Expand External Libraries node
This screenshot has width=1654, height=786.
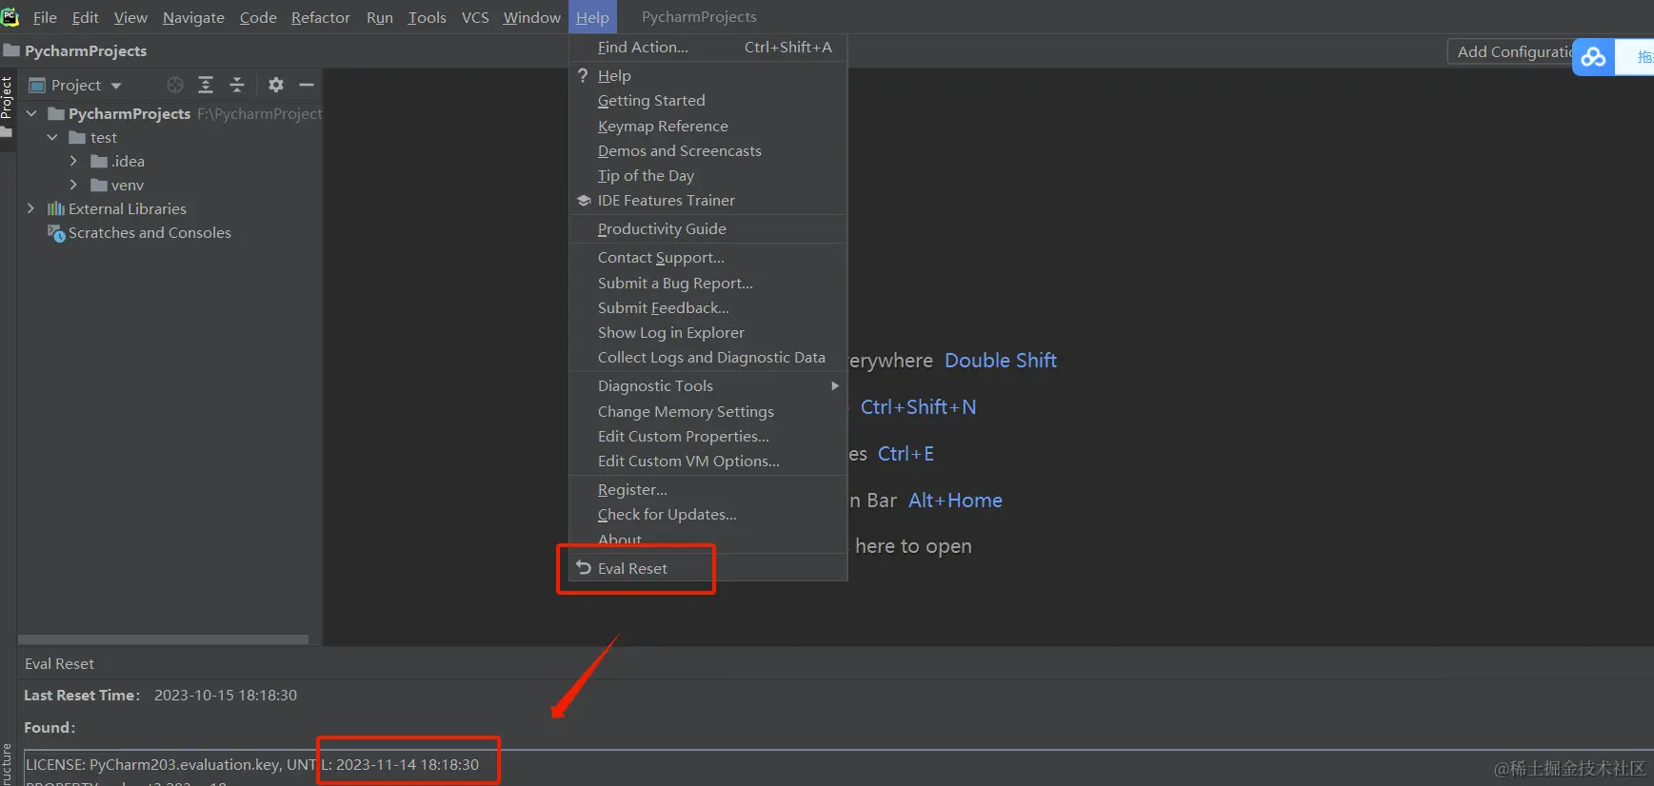pyautogui.click(x=31, y=208)
